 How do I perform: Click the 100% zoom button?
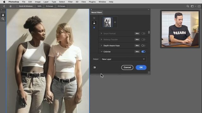click(x=39, y=6)
